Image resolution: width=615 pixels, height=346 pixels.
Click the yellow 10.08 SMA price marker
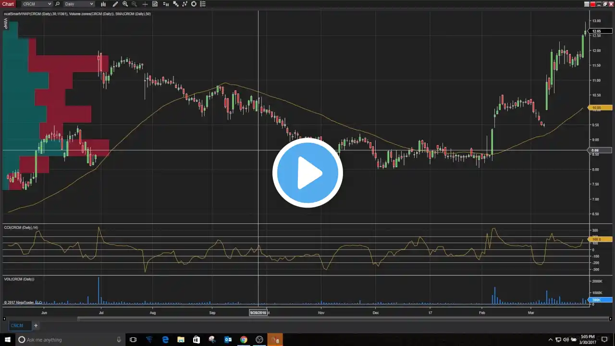pos(600,108)
